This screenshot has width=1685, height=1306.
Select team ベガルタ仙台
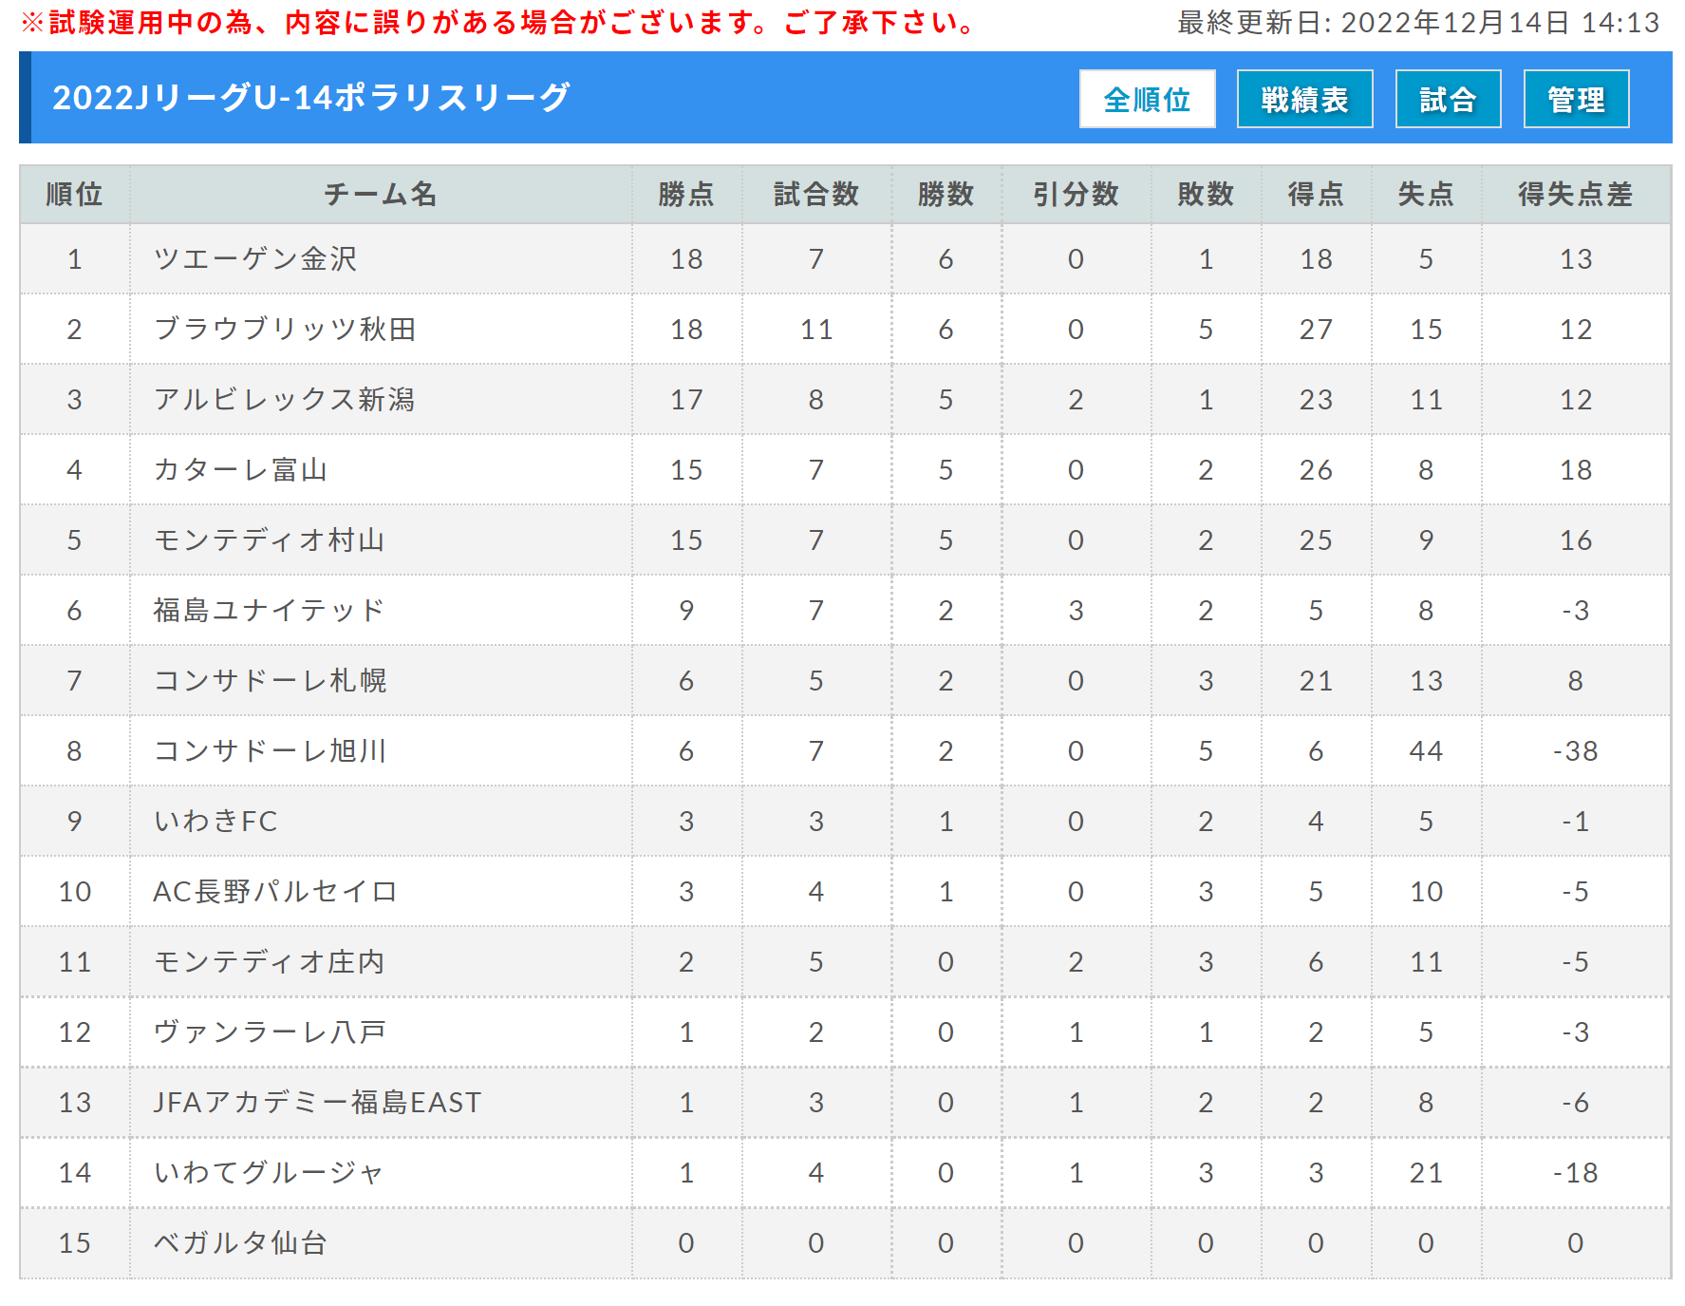point(241,1243)
